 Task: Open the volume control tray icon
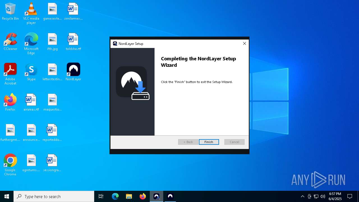tap(323, 196)
